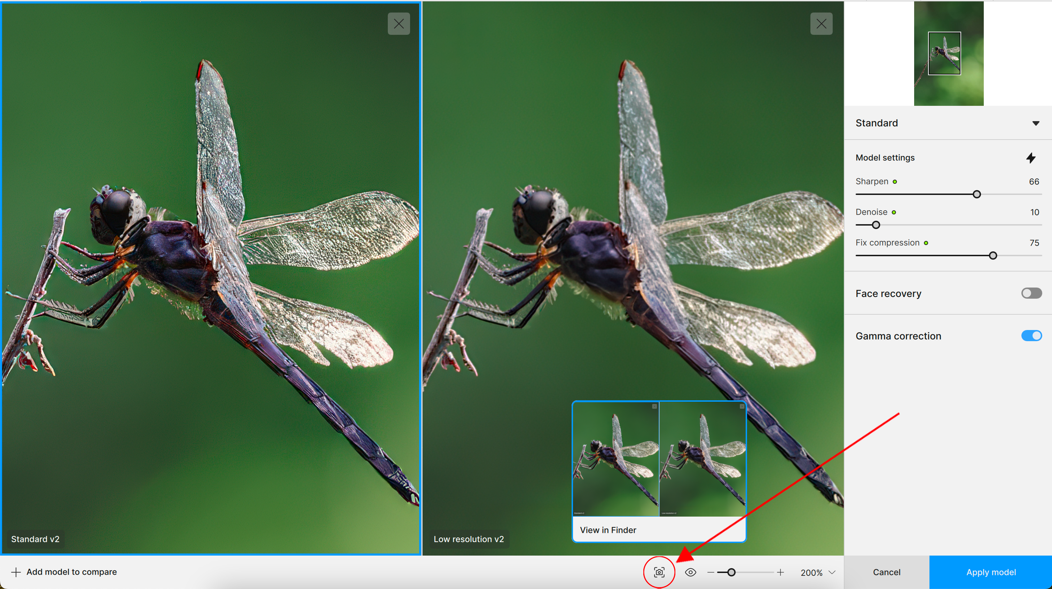Close the Standard v2 comparison pane
The width and height of the screenshot is (1052, 589).
tap(399, 24)
